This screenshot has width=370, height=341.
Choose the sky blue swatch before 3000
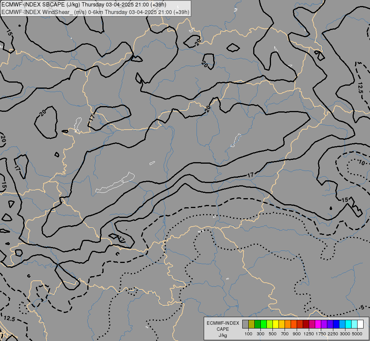coord(342,324)
